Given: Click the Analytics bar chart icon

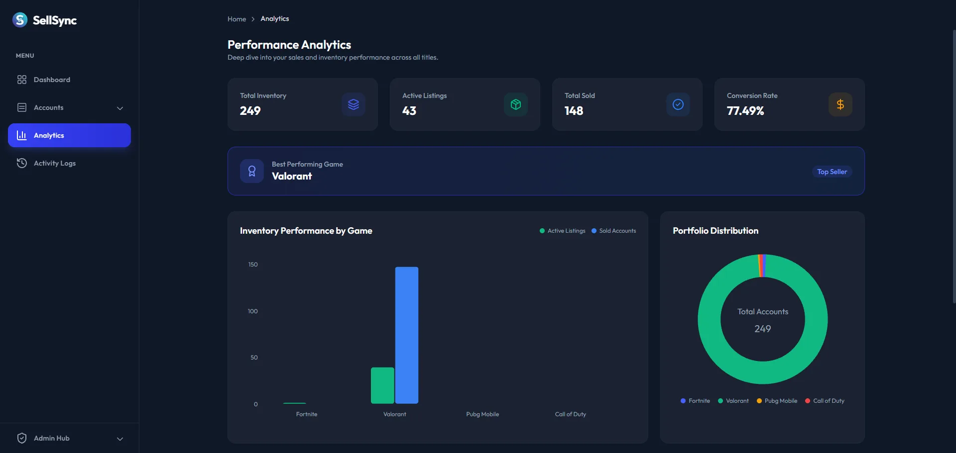Looking at the screenshot, I should tap(22, 135).
